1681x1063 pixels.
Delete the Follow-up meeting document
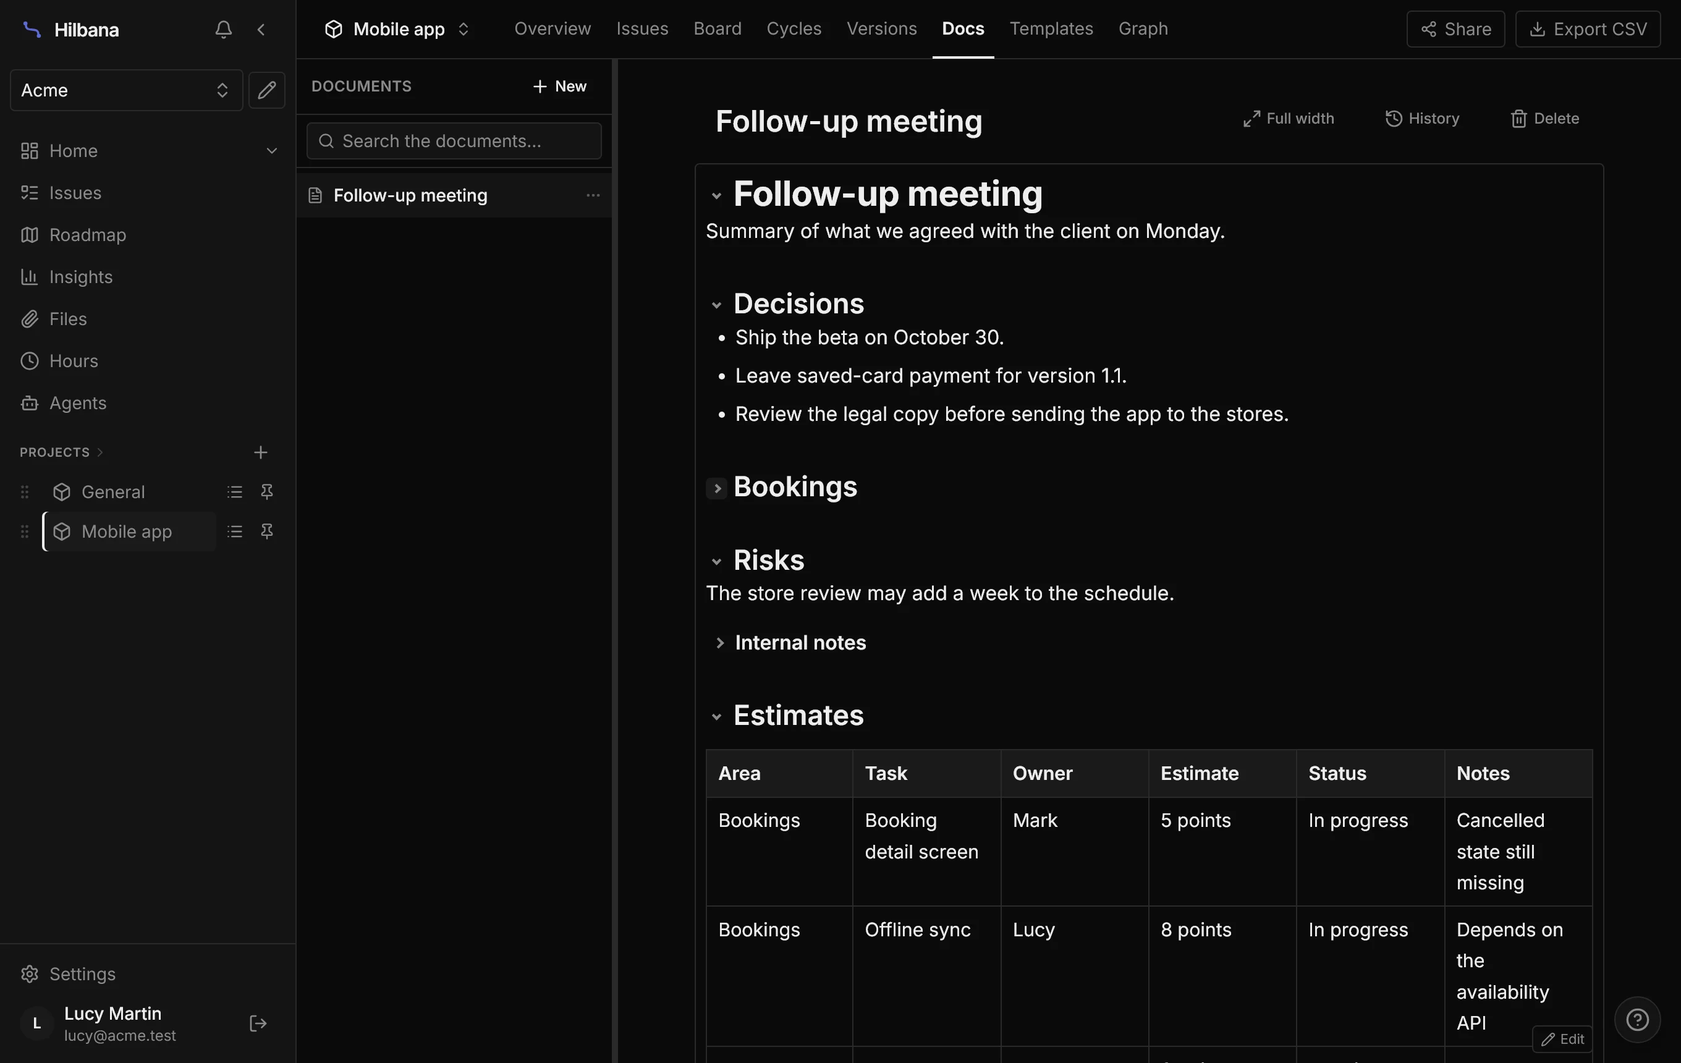click(x=1544, y=119)
